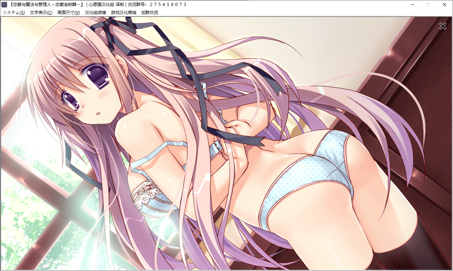Open the 文字表示(C) menu
The height and width of the screenshot is (271, 453).
[41, 13]
